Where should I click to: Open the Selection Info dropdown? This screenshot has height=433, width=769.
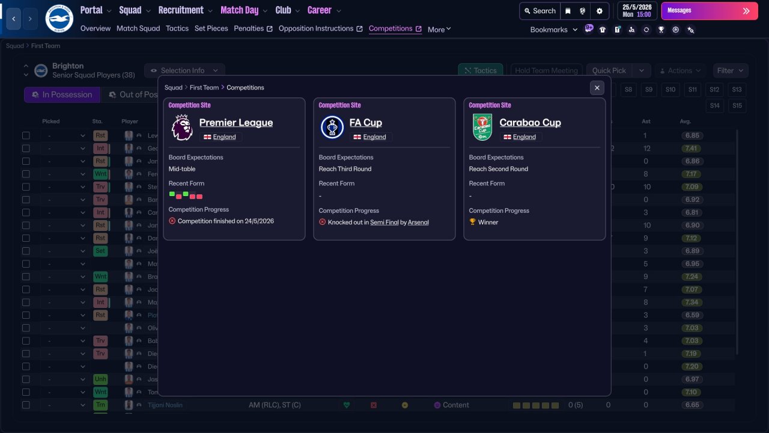coord(184,70)
